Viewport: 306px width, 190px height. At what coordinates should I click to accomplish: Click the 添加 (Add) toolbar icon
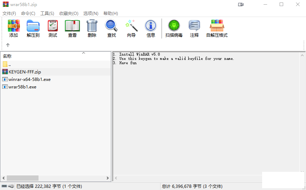tap(14, 26)
